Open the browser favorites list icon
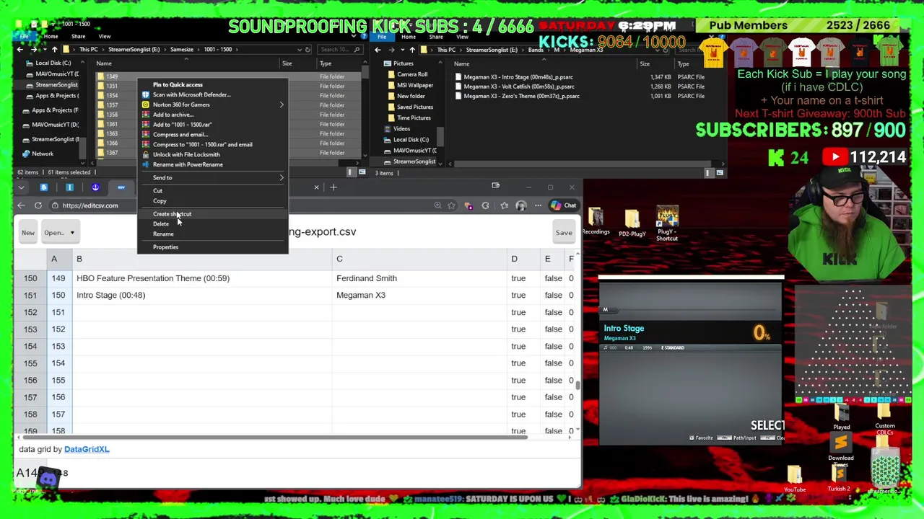 pos(504,205)
